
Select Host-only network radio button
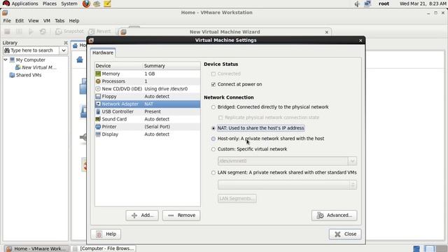(x=213, y=139)
